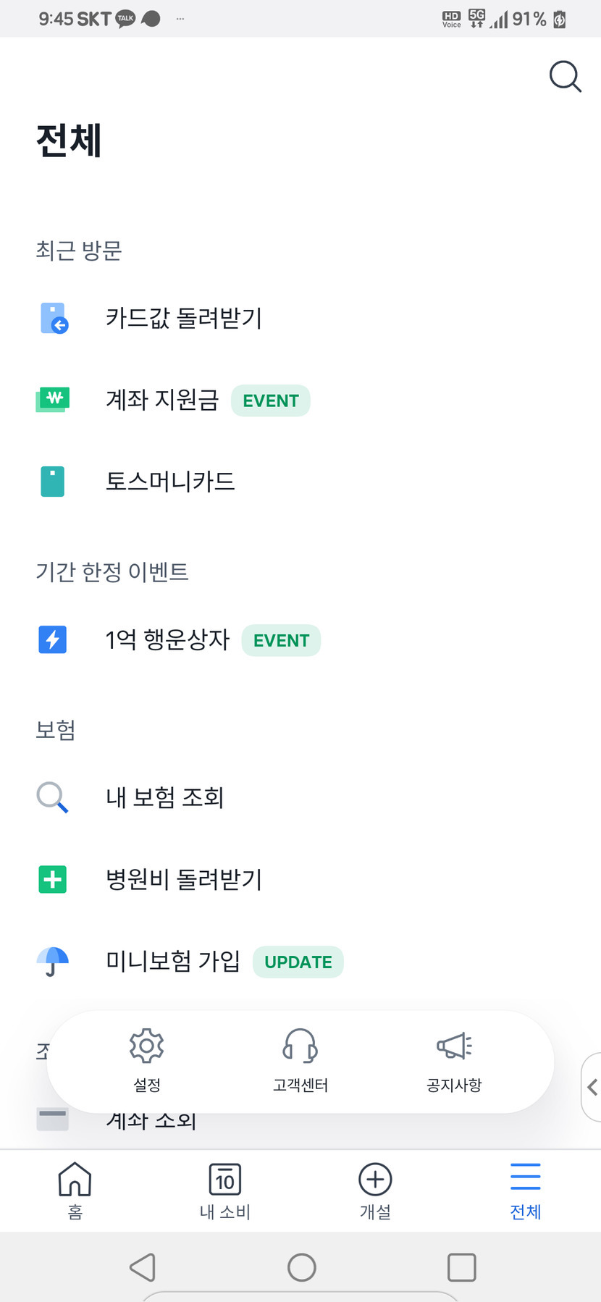The width and height of the screenshot is (601, 1302).
Task: Tap the 1억 행운상자 lightning icon
Action: click(x=53, y=639)
